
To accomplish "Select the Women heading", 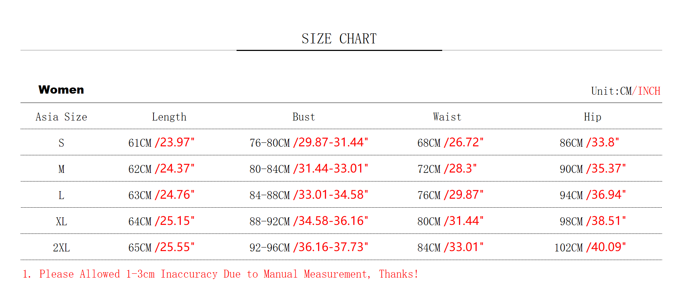I will [x=61, y=90].
